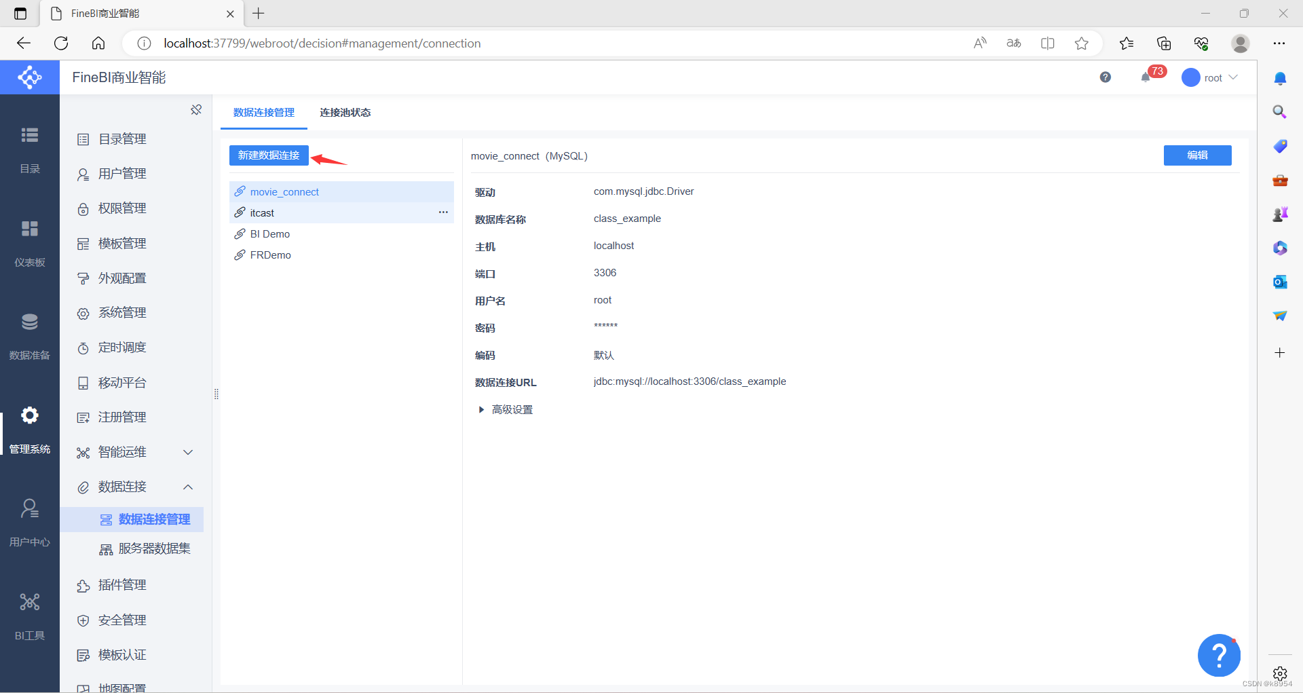Image resolution: width=1303 pixels, height=693 pixels.
Task: Click the connection URL jdbc:mysql value
Action: click(690, 381)
